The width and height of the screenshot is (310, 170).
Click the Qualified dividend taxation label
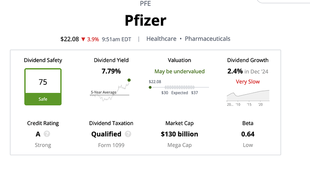point(106,134)
